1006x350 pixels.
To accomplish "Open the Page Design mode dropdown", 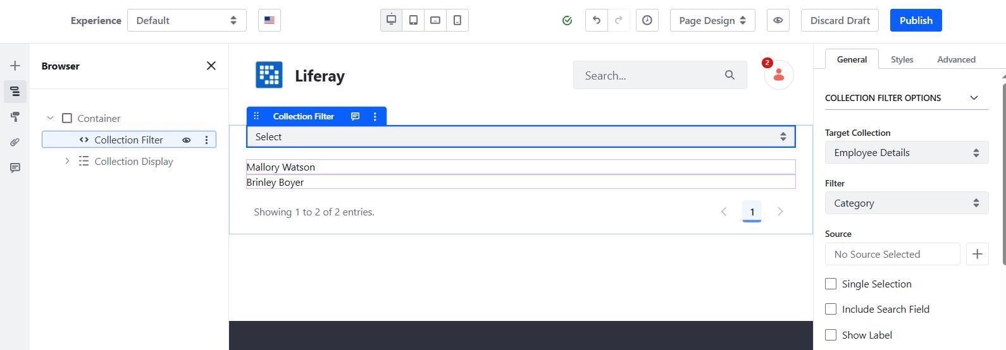I will [712, 20].
